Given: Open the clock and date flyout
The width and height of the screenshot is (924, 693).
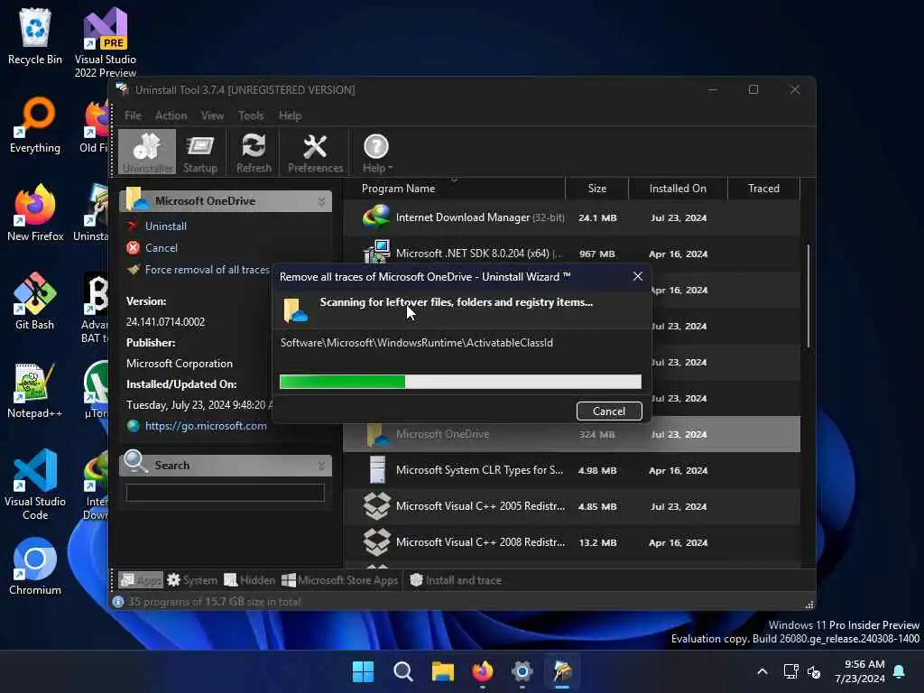Looking at the screenshot, I should [x=860, y=671].
